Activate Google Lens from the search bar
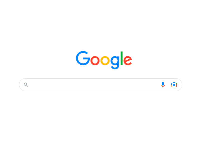209x146 pixels. (x=174, y=85)
